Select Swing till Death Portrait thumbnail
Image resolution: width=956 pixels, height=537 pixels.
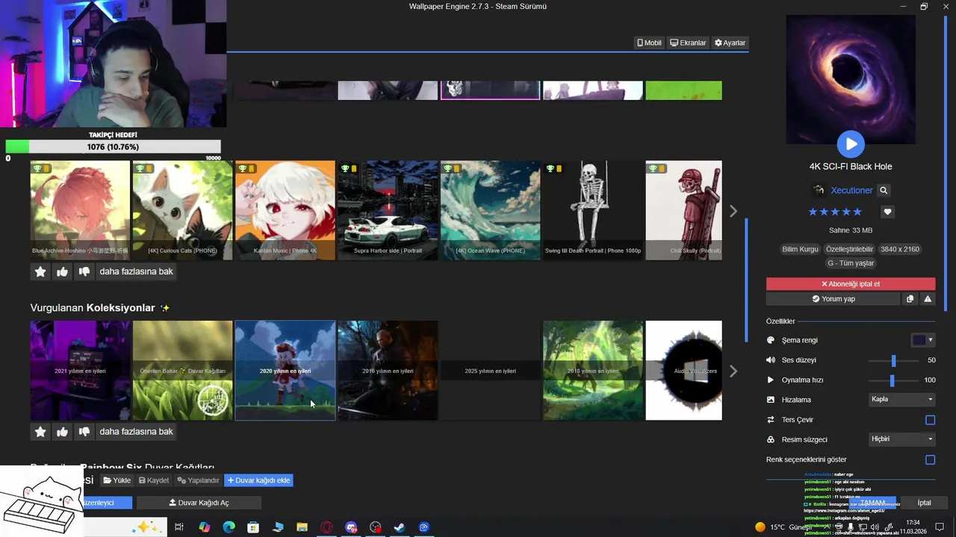coord(593,210)
